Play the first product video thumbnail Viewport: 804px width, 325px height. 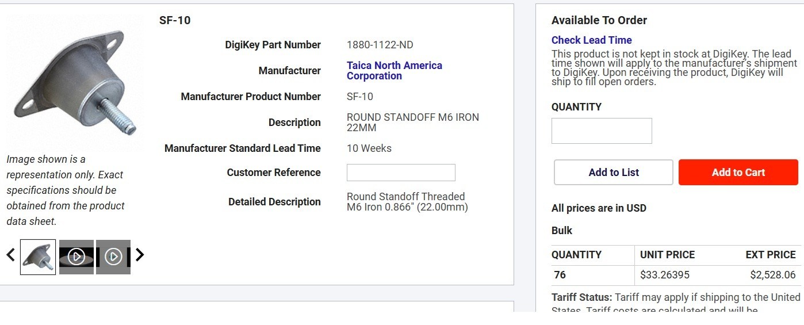(x=76, y=257)
